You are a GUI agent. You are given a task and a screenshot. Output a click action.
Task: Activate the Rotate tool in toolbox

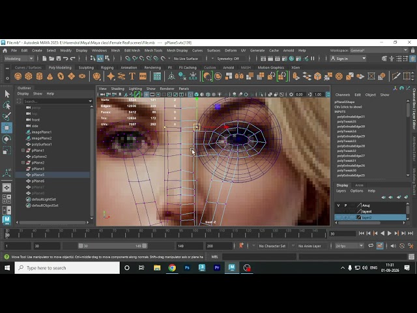7,139
